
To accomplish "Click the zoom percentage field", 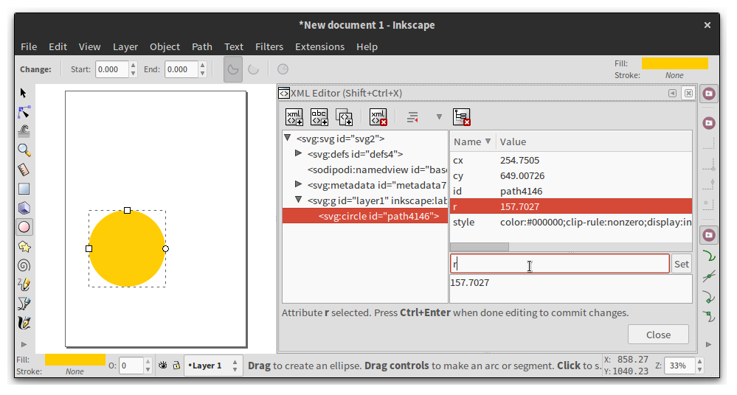I will (679, 366).
